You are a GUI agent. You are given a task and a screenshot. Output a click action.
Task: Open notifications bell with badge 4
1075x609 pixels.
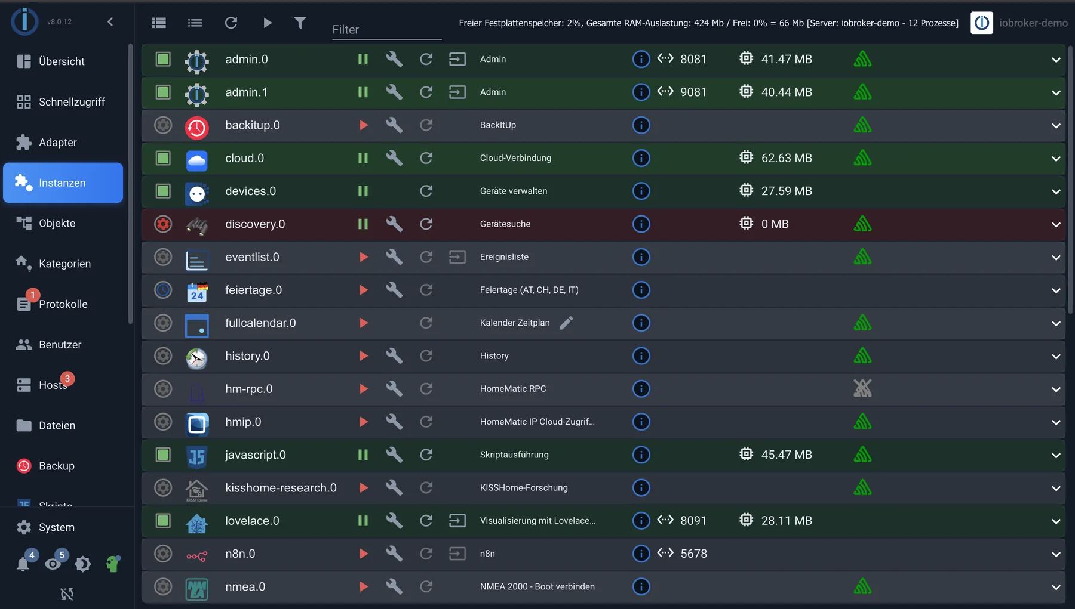(x=23, y=563)
